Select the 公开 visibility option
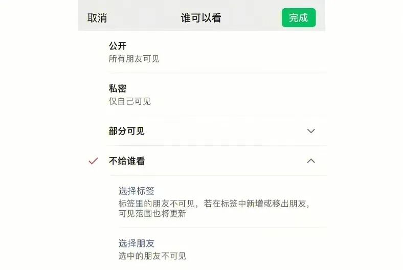Screen dimensions: 403x270 pyautogui.click(x=201, y=52)
